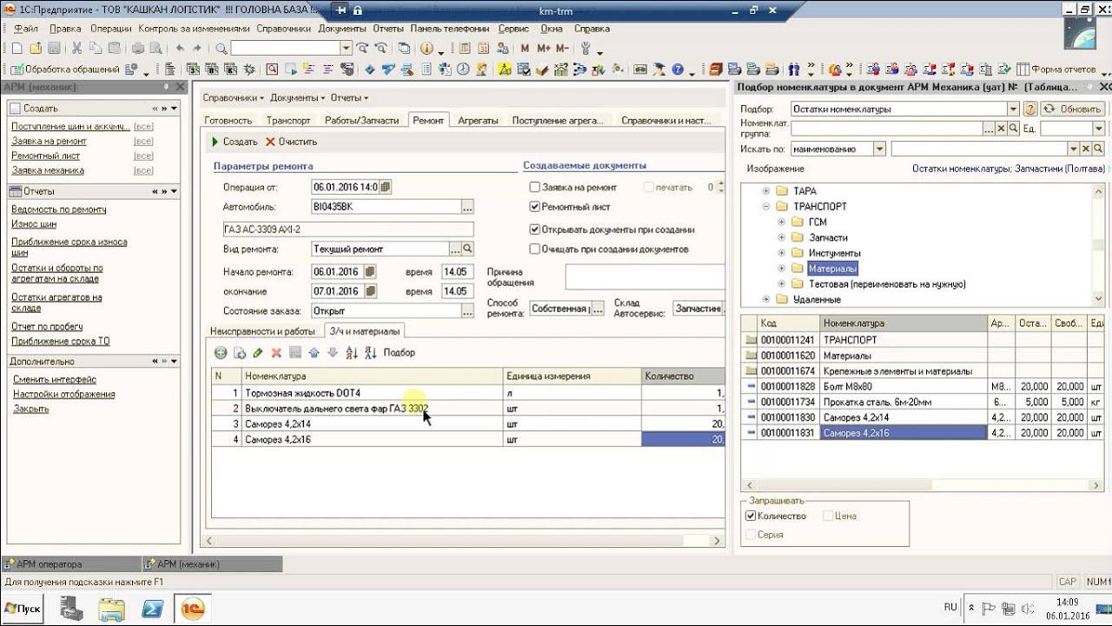Toggle Количество checkbox in Запрашивать group
Screen dimensions: 1112x626
(x=751, y=516)
